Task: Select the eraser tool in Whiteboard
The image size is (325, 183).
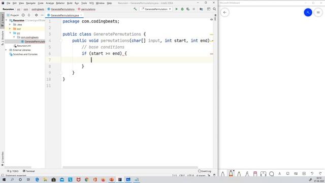Action: click(x=255, y=174)
